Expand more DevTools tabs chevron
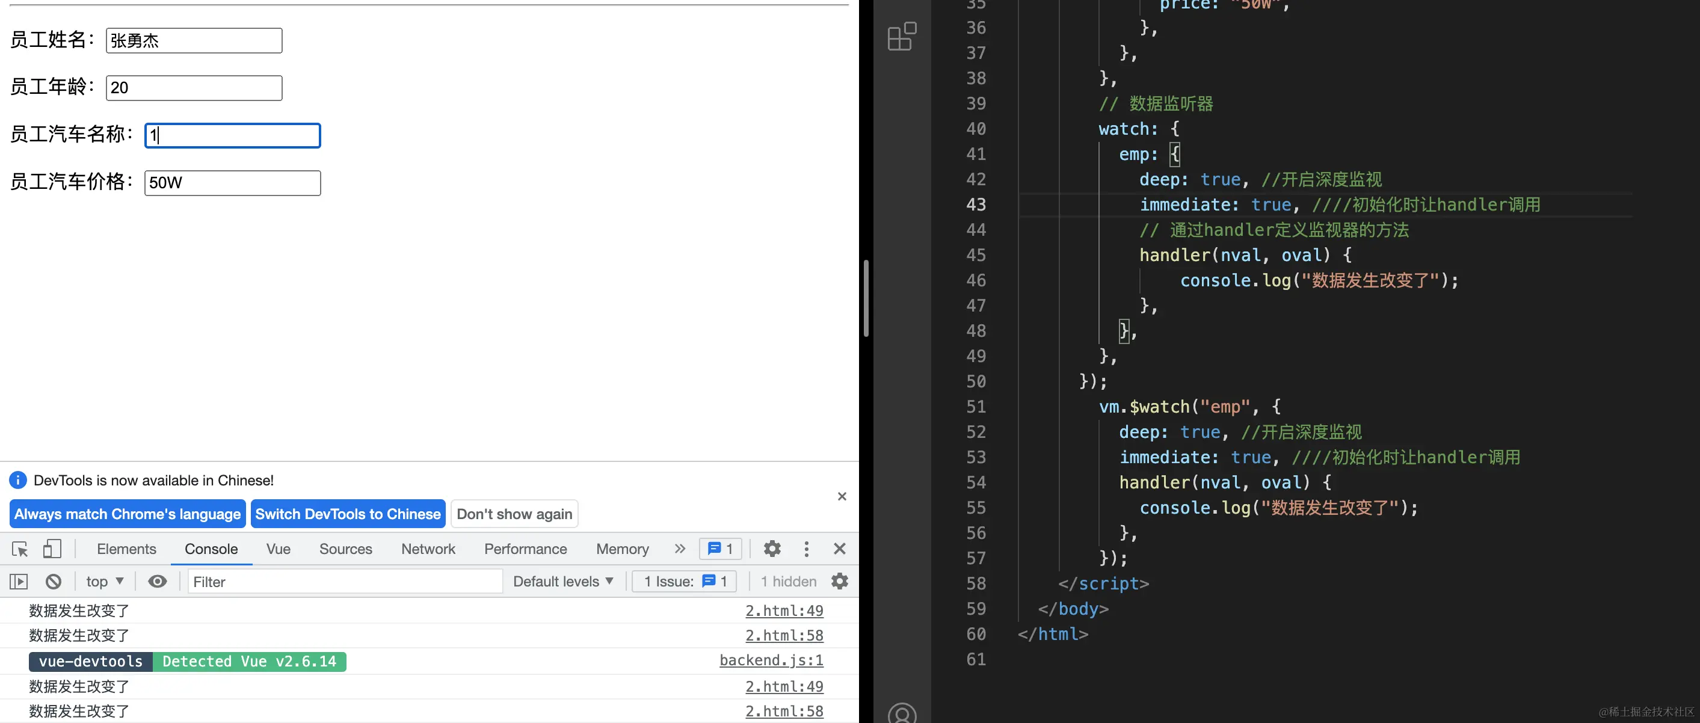 (x=680, y=549)
